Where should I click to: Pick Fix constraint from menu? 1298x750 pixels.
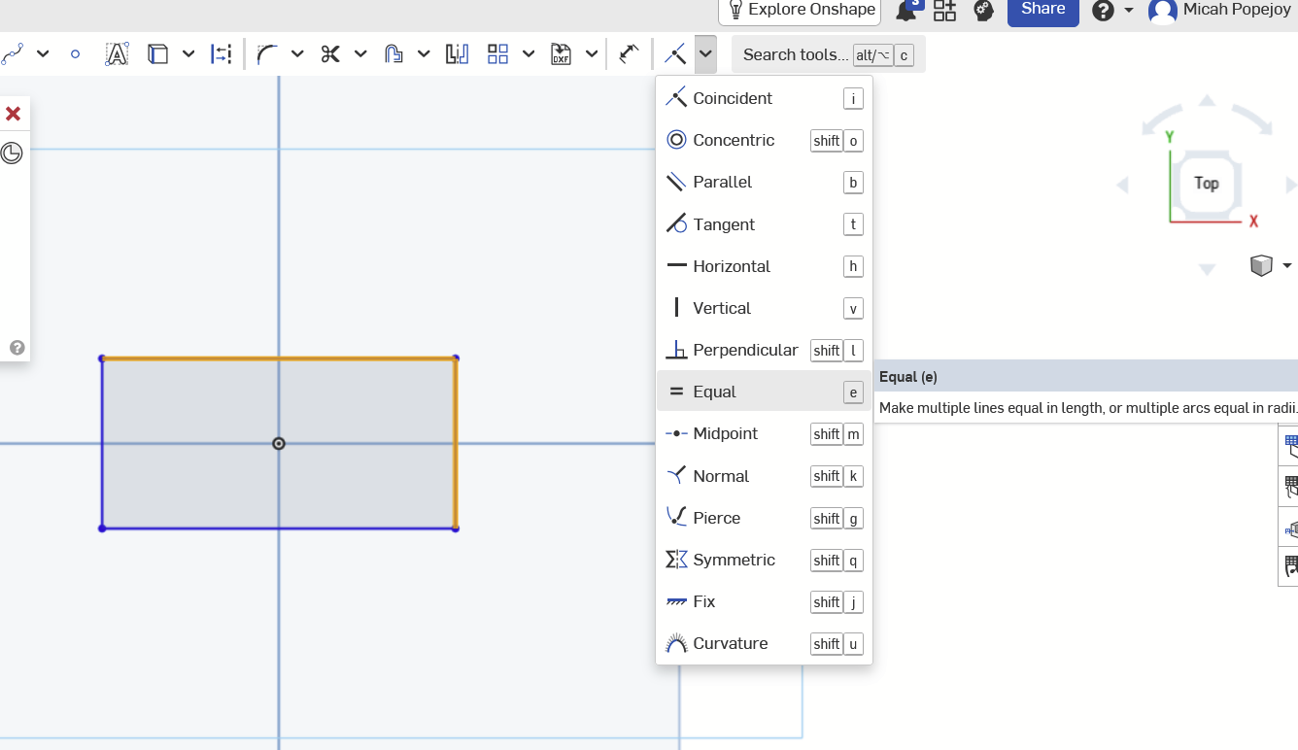click(764, 601)
